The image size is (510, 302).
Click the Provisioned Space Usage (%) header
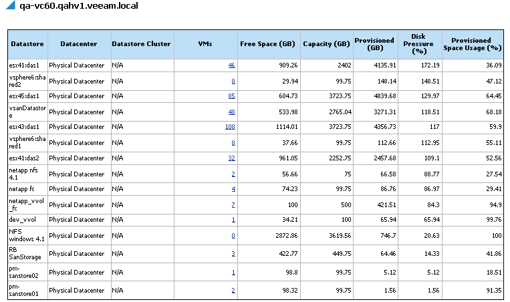[x=475, y=44]
